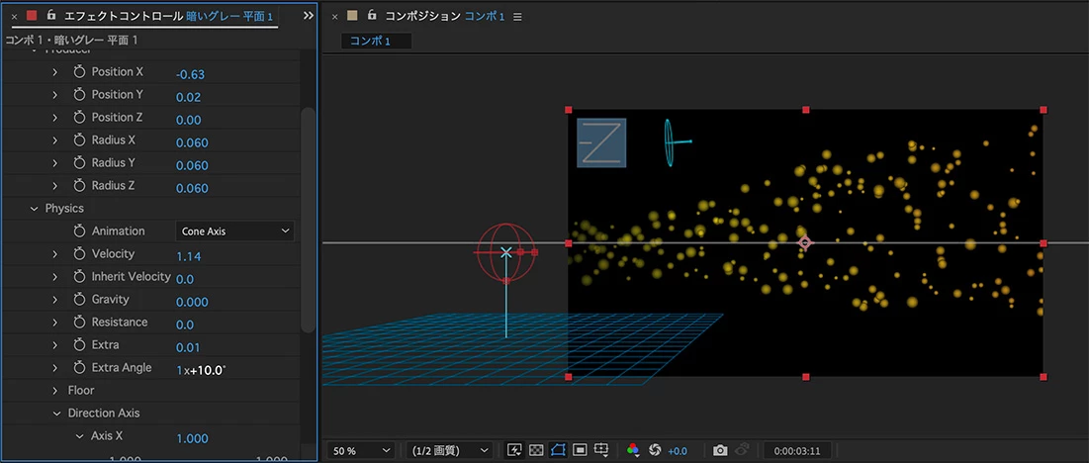Take a snapshot with the camera icon
Viewport: 1089px width, 463px height.
720,450
